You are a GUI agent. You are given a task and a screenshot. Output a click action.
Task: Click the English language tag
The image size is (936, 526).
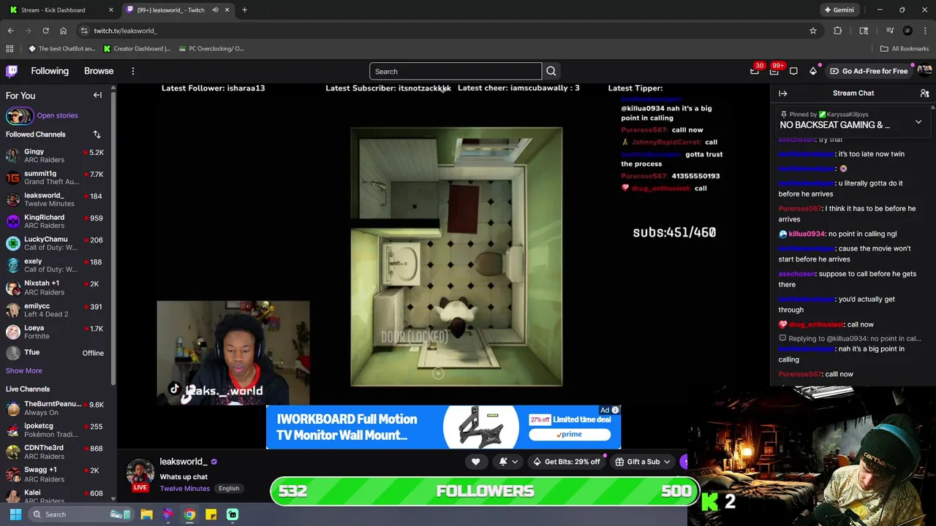pyautogui.click(x=229, y=489)
